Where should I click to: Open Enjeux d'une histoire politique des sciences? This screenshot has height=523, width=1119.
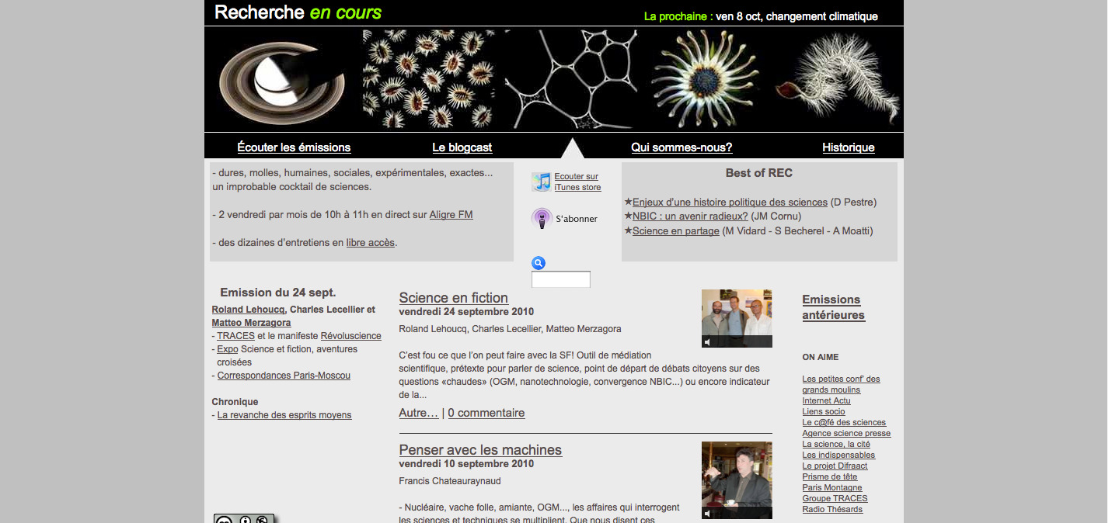click(730, 203)
